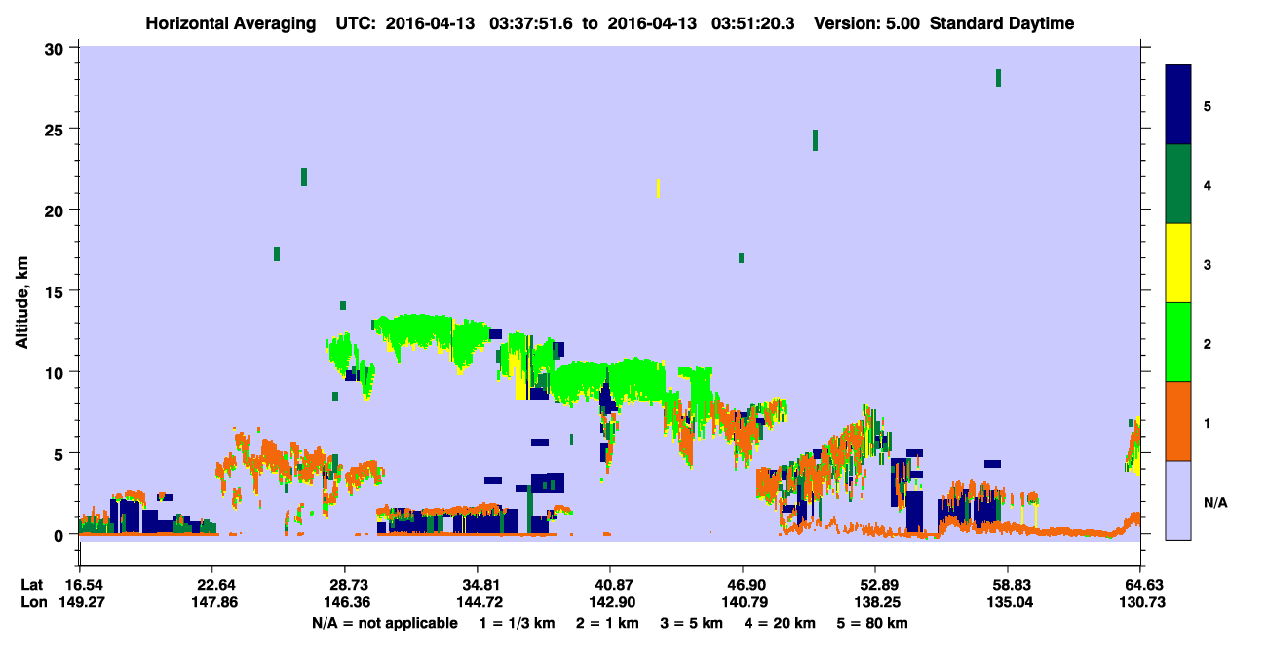Click the dark green color bar segment labeled 4
This screenshot has width=1267, height=650.
(x=1178, y=184)
